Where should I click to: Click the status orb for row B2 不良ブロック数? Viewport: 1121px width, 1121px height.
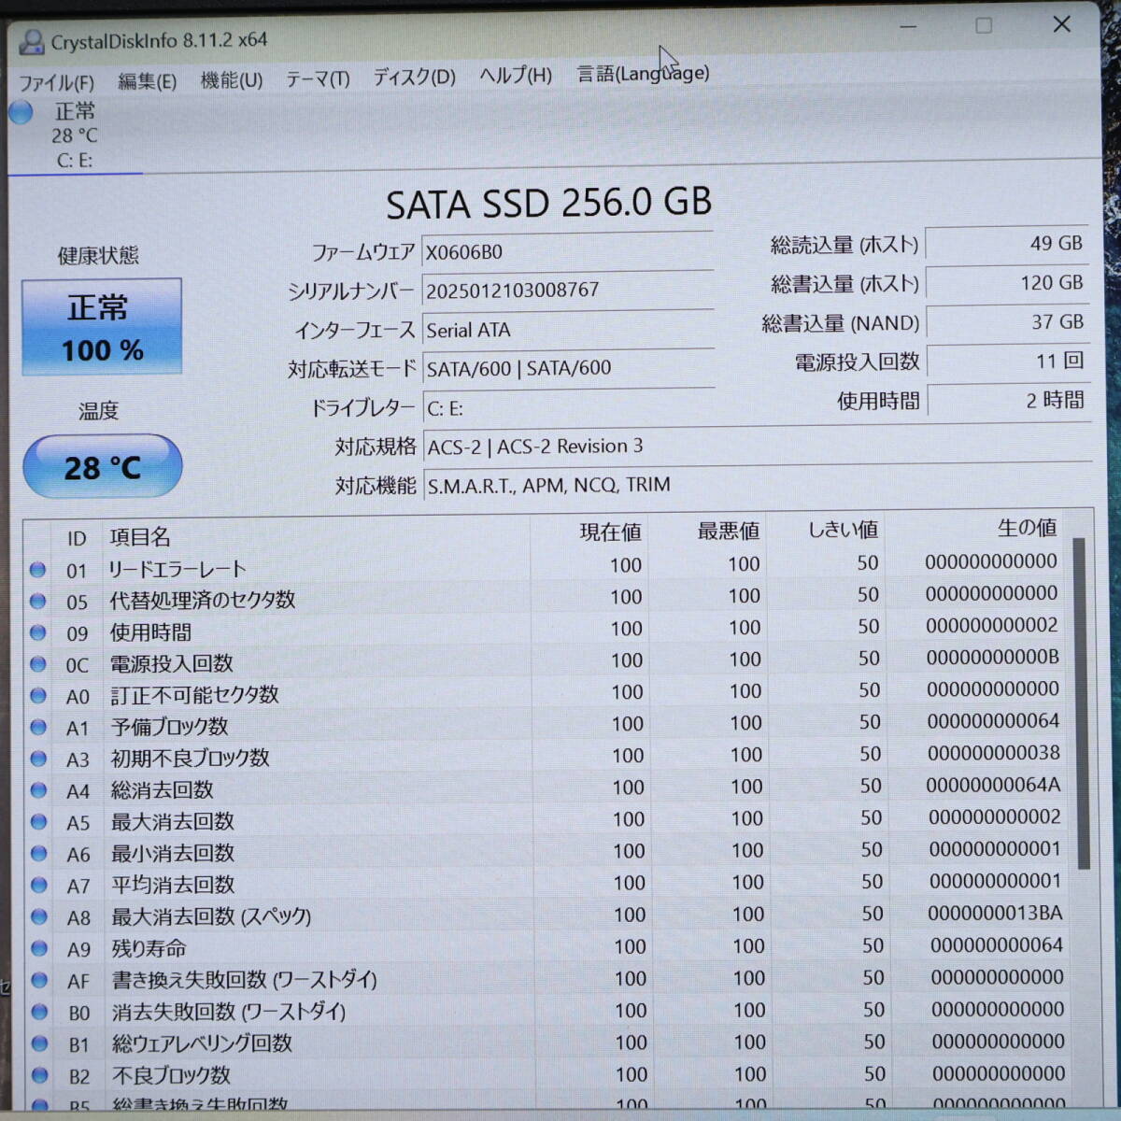40,1076
